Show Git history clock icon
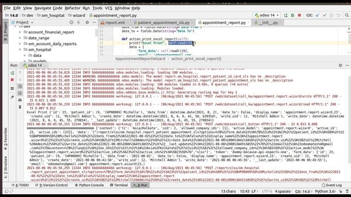This screenshot has width=351, height=197. coord(331,15)
